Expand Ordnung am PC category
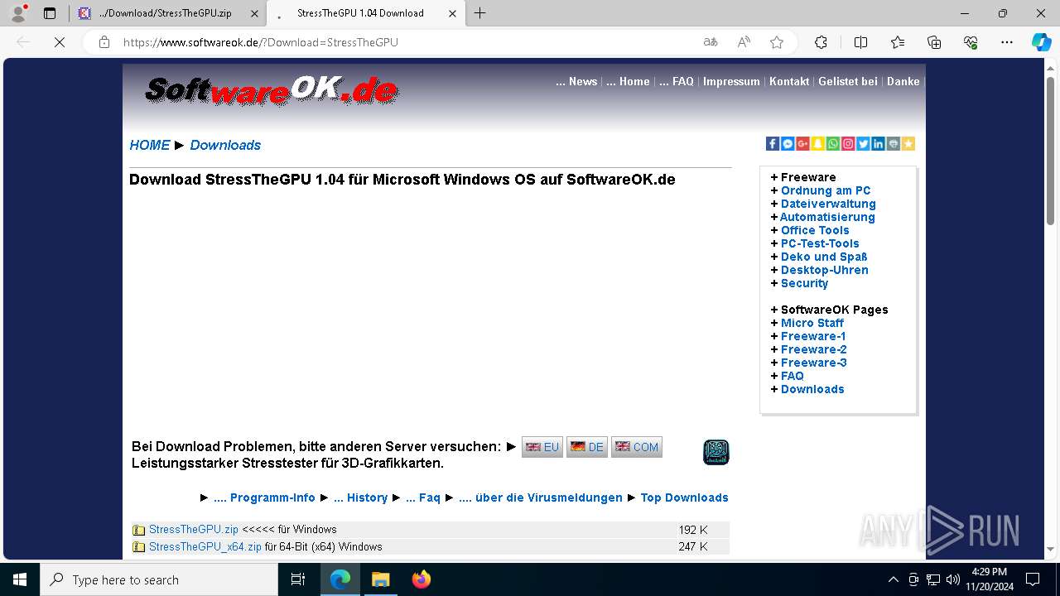The image size is (1060, 596). pos(826,190)
